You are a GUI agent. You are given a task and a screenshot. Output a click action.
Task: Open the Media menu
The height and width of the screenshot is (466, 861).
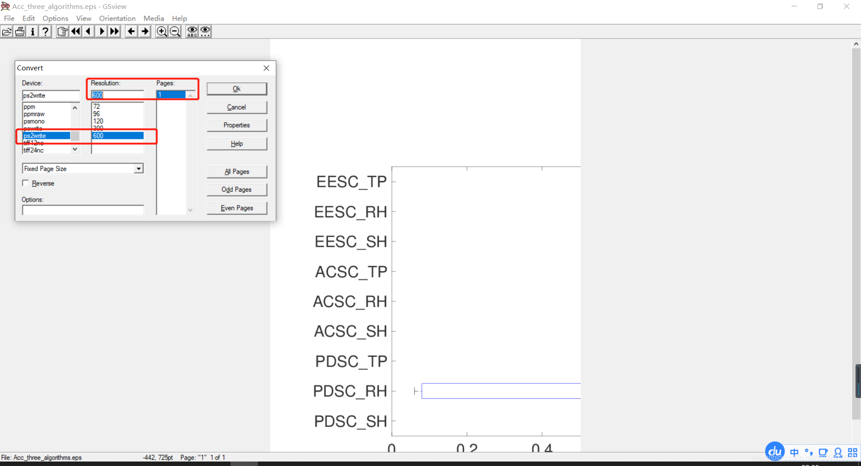point(153,18)
